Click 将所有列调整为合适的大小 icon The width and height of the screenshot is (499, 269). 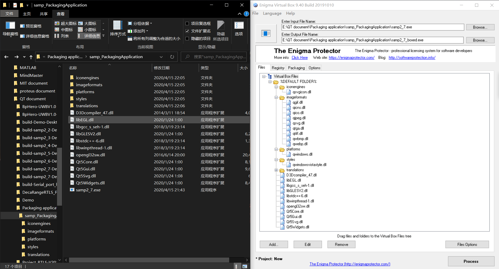click(x=130, y=38)
